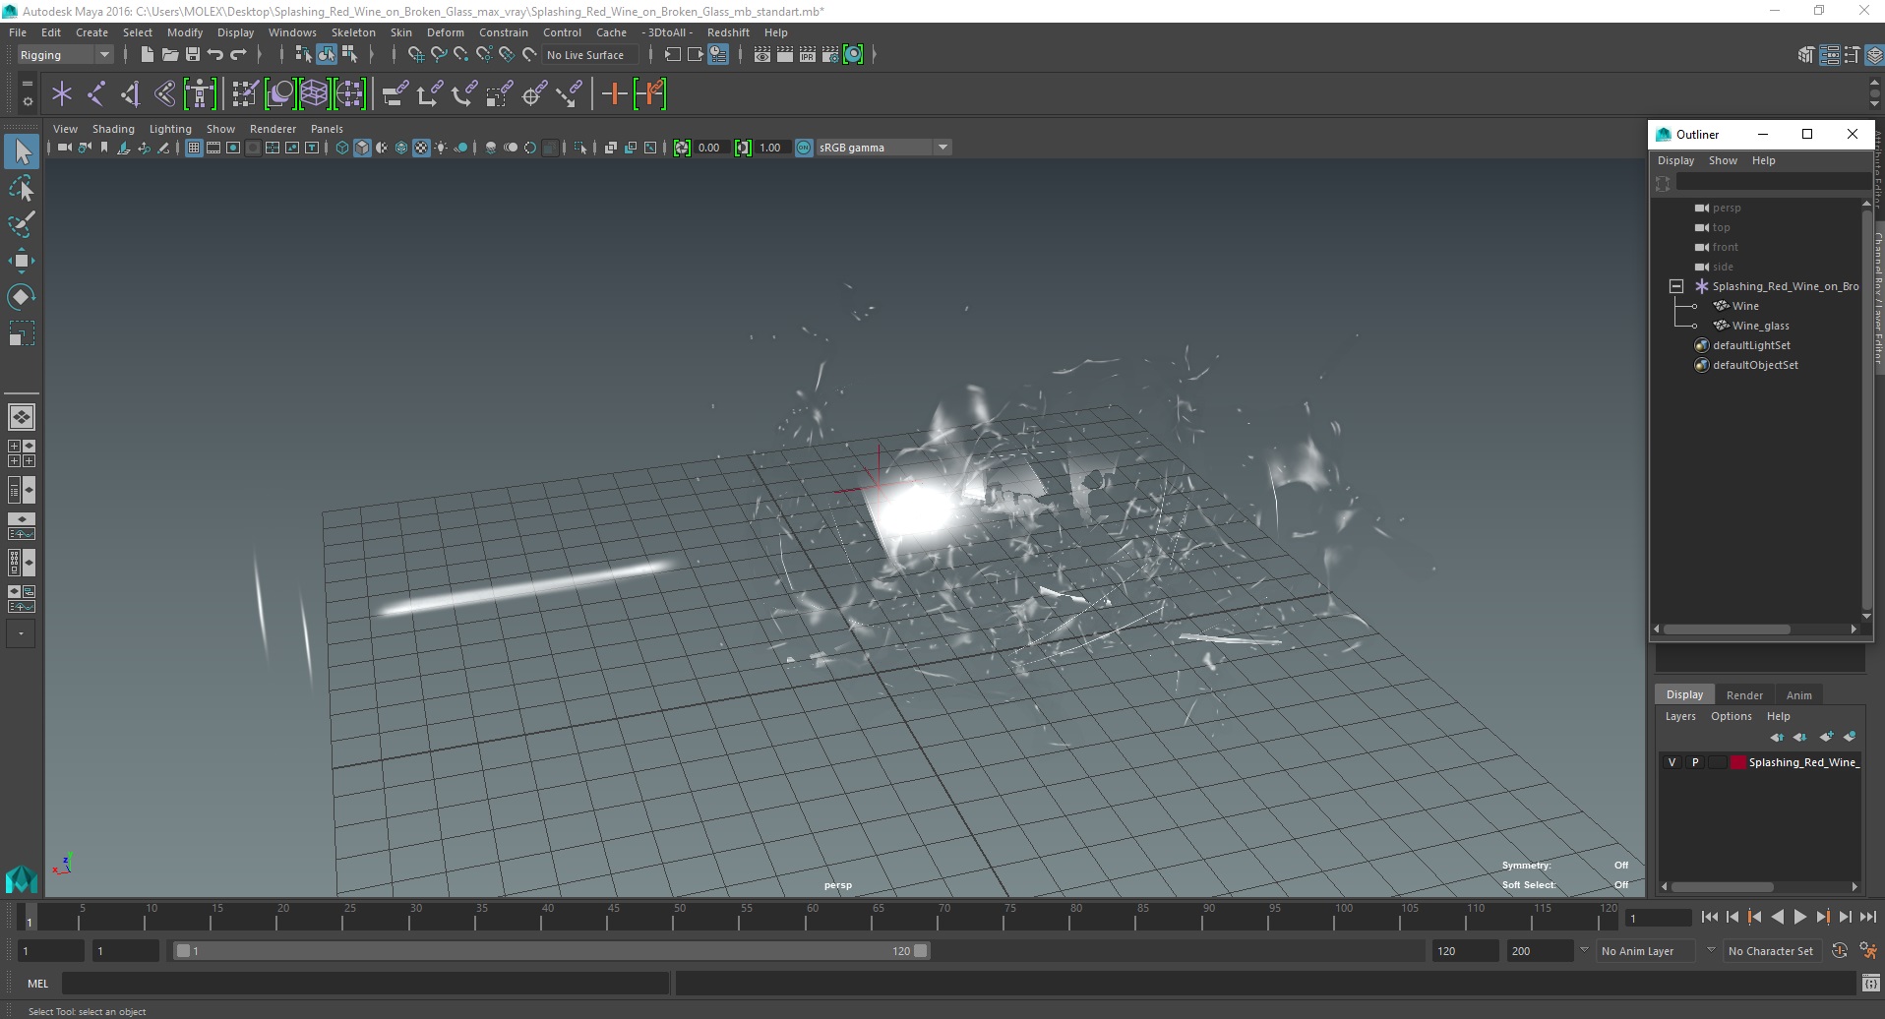Click the Set Key orange plus icon
The width and height of the screenshot is (1885, 1019).
(615, 94)
